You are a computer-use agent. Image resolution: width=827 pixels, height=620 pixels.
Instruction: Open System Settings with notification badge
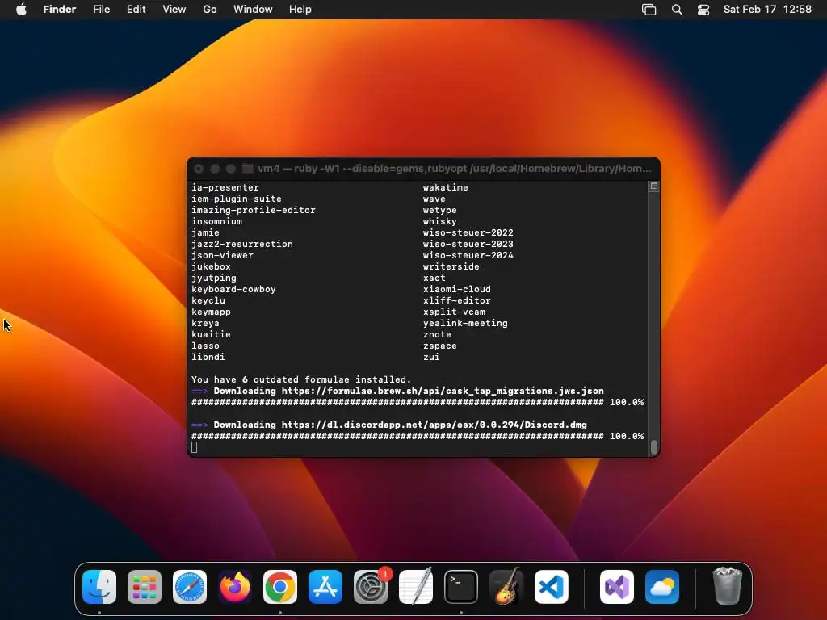click(x=371, y=587)
